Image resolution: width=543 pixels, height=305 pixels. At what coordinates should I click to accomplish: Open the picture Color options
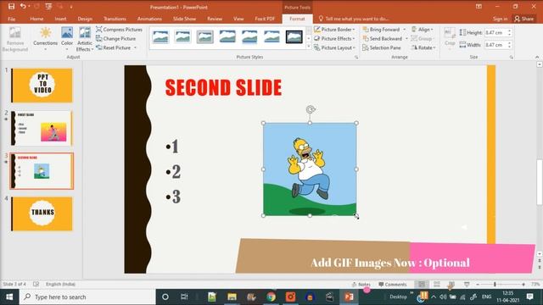(x=67, y=39)
